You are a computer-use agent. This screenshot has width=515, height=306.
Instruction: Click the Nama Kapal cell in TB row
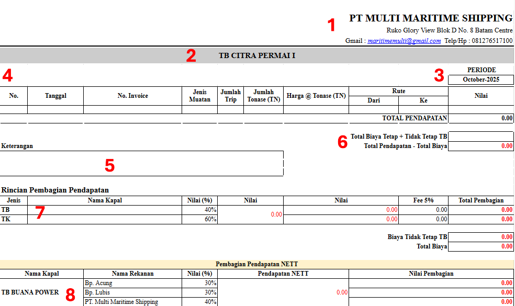(105, 210)
